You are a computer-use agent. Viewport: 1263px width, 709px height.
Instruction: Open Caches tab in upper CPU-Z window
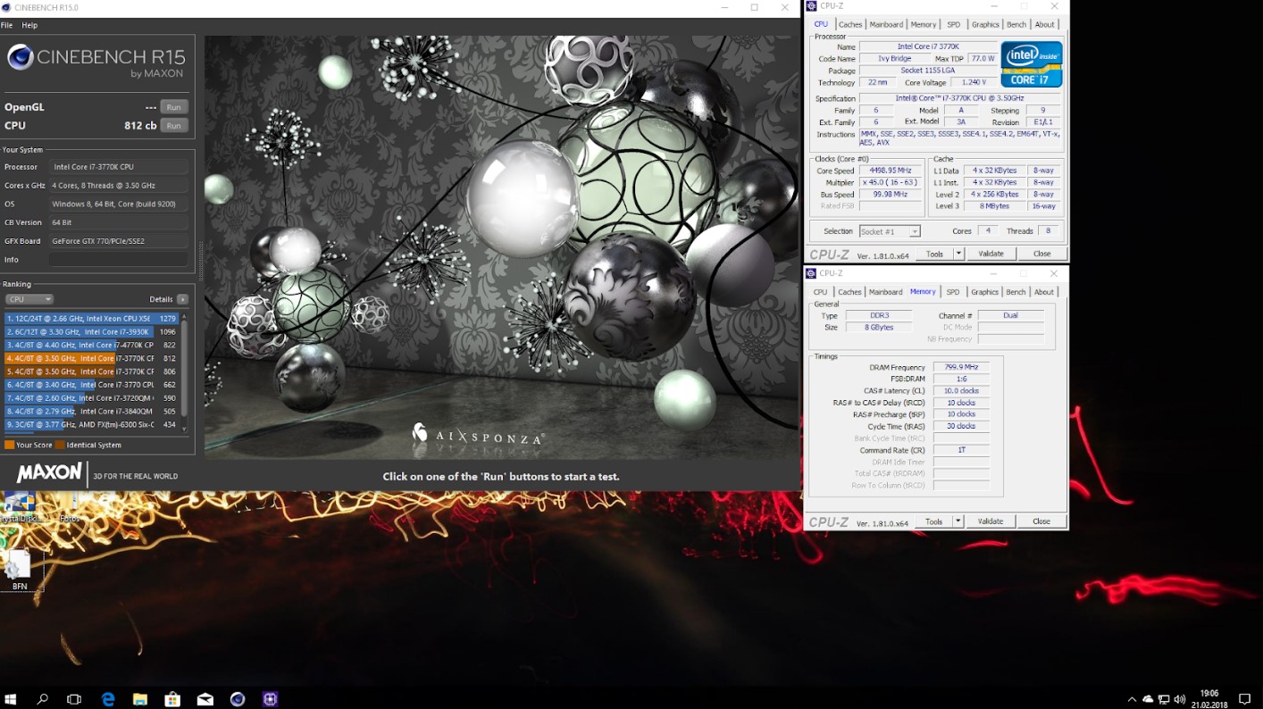(850, 24)
